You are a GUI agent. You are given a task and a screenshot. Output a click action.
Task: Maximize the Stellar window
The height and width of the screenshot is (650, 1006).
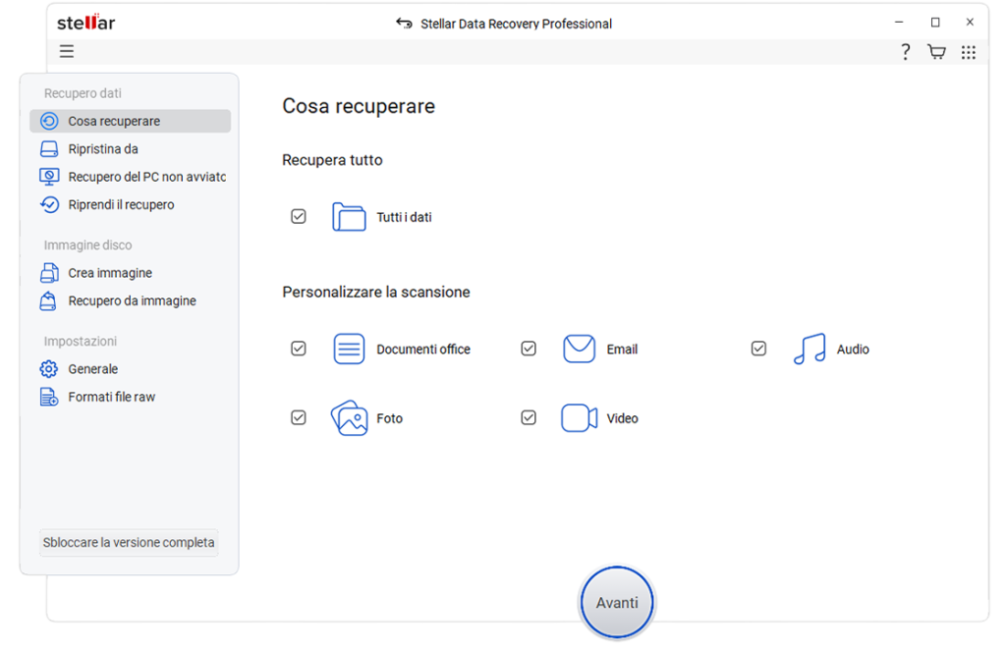point(935,23)
